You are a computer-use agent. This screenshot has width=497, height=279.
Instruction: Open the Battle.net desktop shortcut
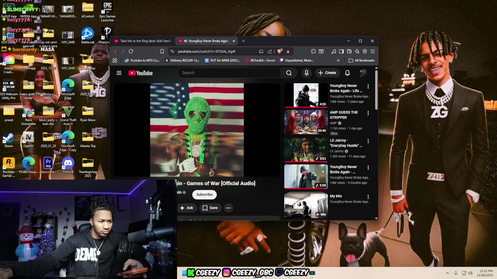88,36
